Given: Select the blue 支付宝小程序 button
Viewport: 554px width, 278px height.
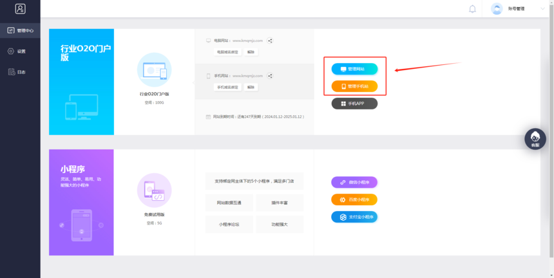Looking at the screenshot, I should point(354,217).
